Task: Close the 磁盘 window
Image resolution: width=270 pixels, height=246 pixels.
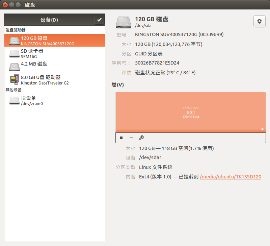Action: pyautogui.click(x=5, y=5)
